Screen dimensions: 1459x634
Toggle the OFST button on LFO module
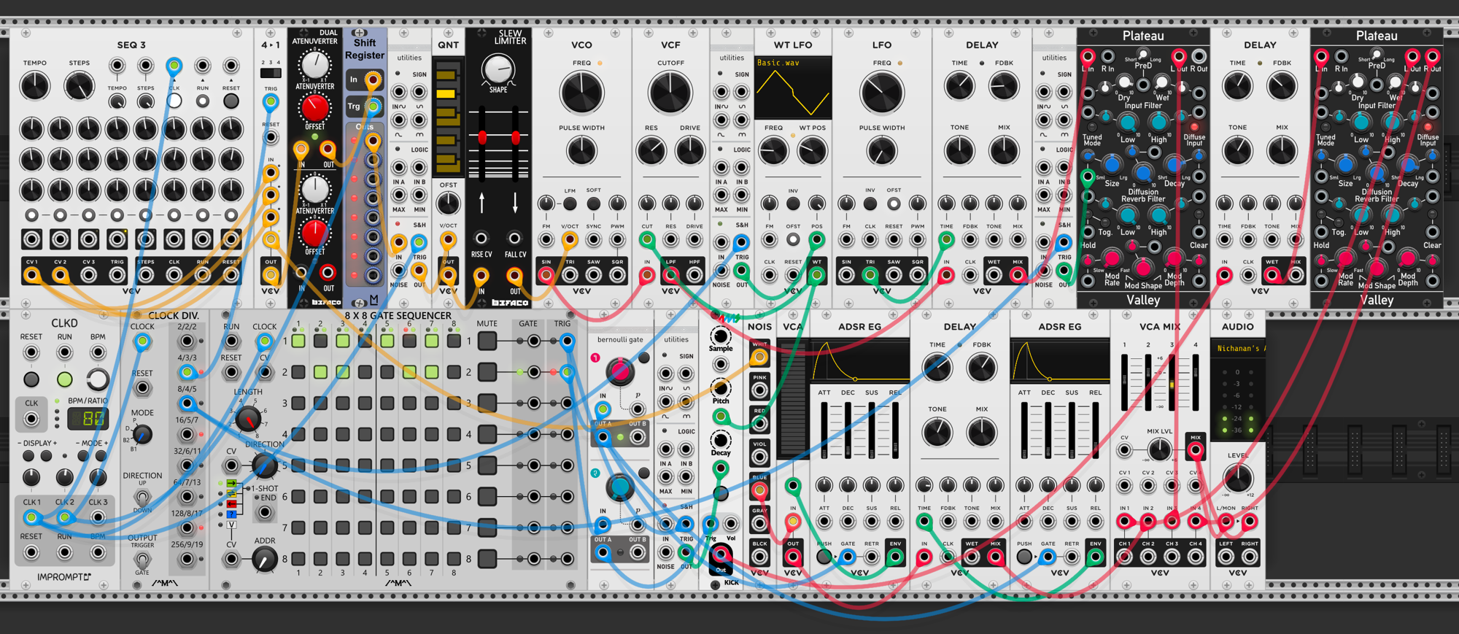pyautogui.click(x=894, y=204)
